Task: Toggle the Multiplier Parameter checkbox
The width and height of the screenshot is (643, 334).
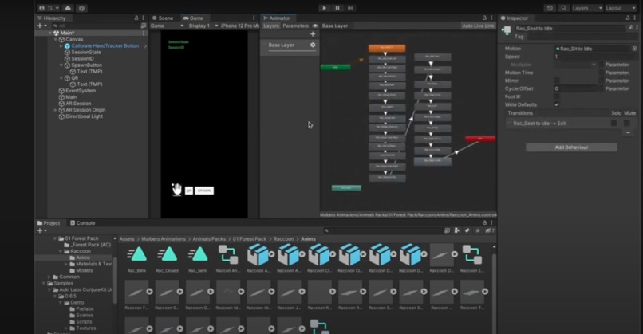Action: tap(601, 65)
